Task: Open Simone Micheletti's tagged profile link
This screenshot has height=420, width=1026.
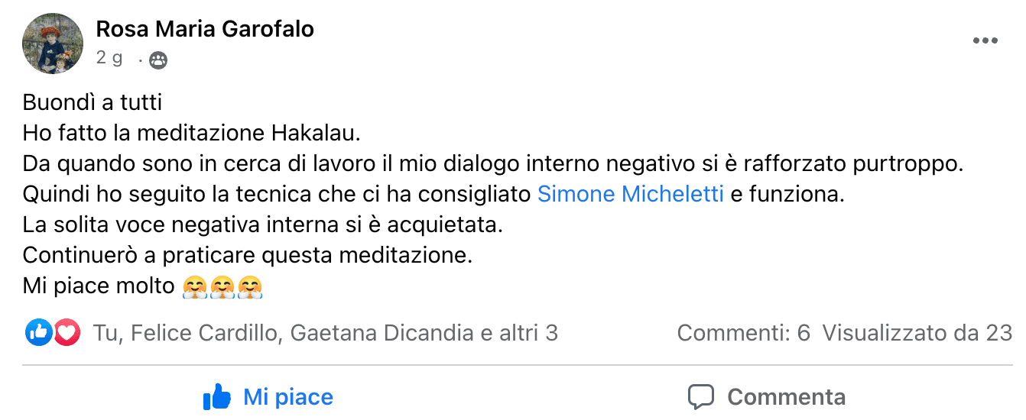Action: point(631,194)
